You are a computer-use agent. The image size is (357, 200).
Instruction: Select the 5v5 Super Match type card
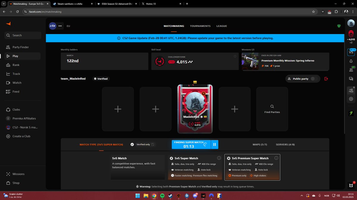click(195, 167)
